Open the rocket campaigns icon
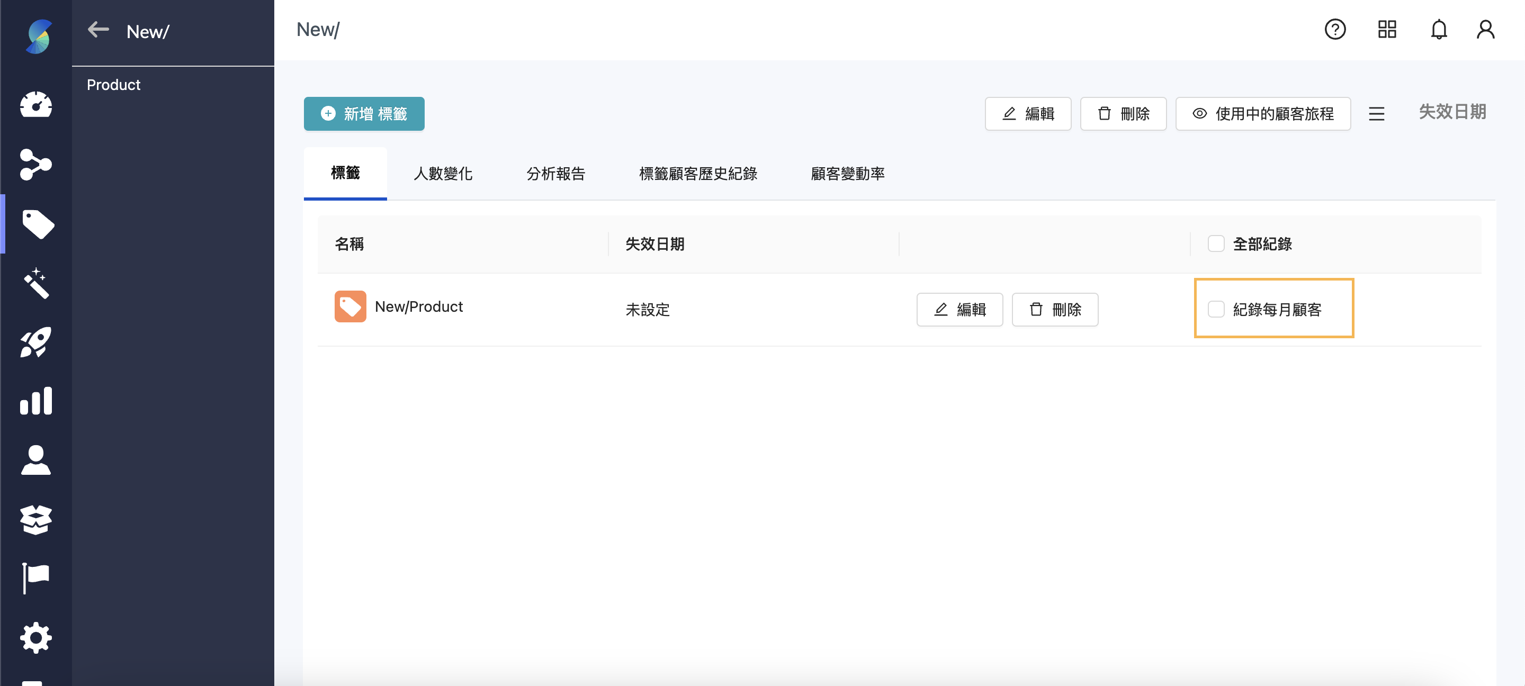1525x686 pixels. tap(36, 342)
